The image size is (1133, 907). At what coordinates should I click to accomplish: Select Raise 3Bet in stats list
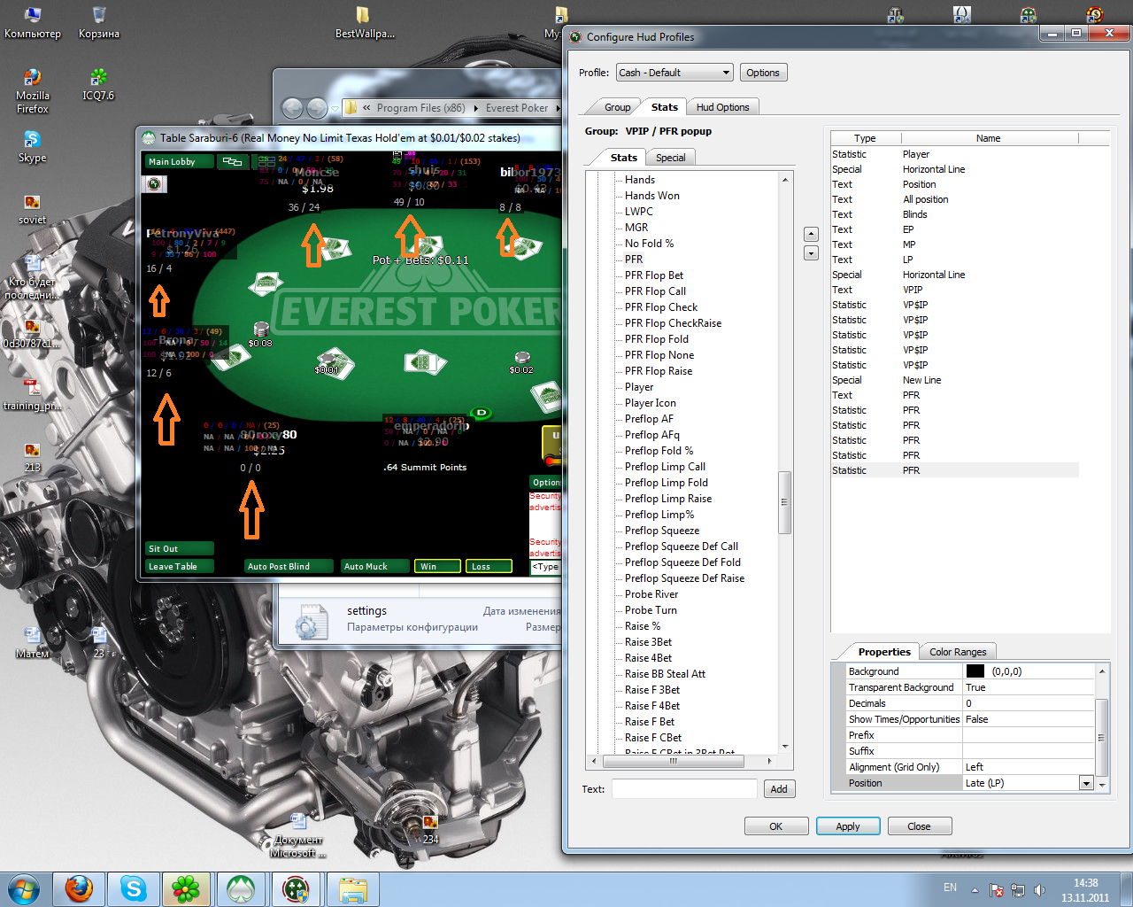click(648, 642)
